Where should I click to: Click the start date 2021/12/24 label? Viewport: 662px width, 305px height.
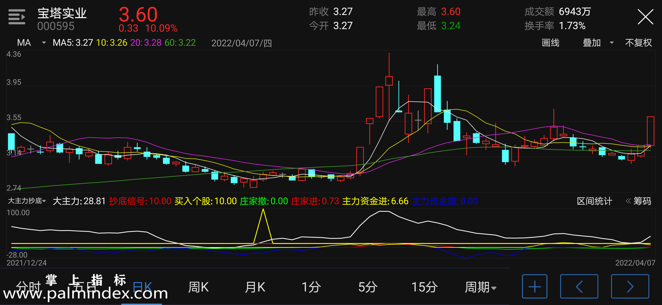(27, 263)
